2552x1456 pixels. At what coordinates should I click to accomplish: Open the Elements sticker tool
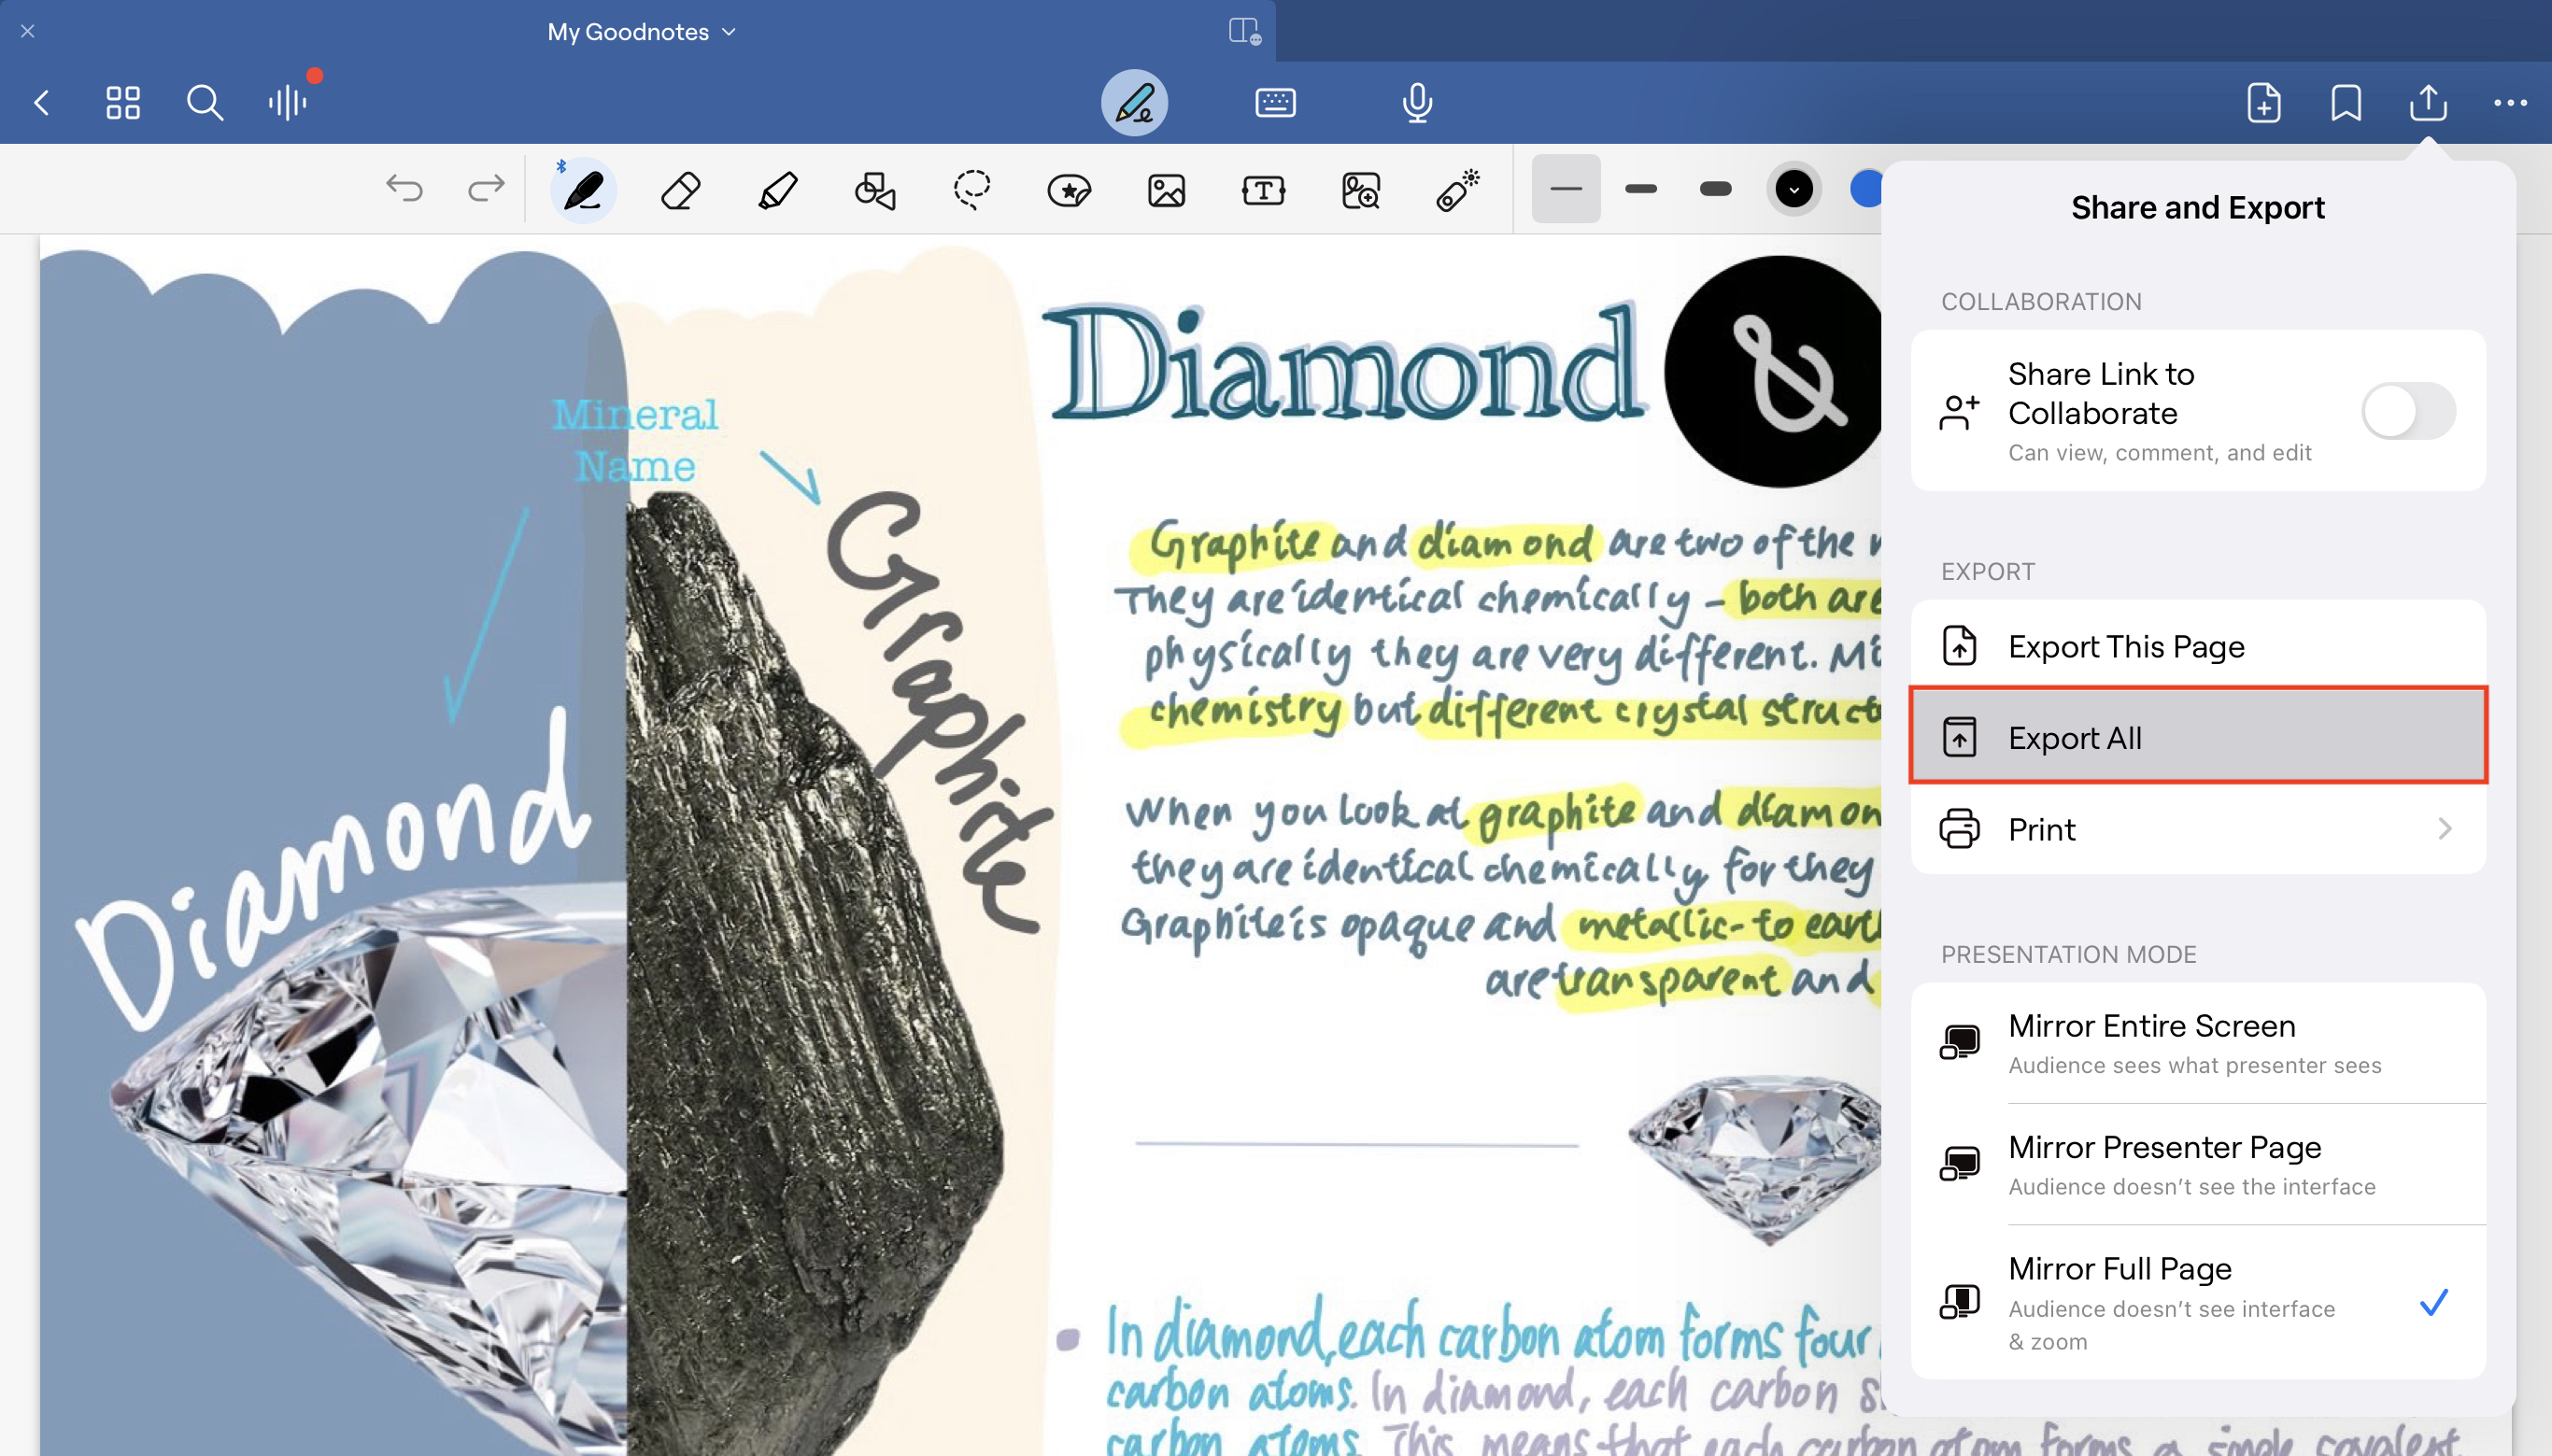pyautogui.click(x=1069, y=190)
